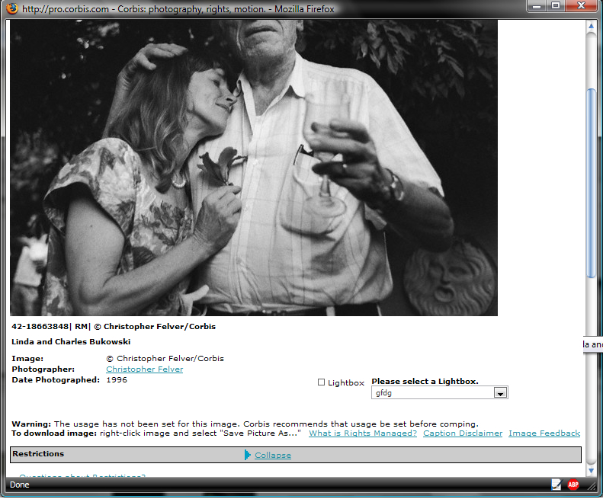Open the Image Feedback link
This screenshot has height=499, width=603.
coord(544,433)
